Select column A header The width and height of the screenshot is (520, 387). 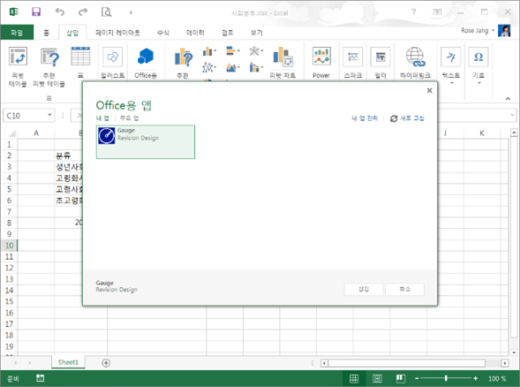click(36, 133)
